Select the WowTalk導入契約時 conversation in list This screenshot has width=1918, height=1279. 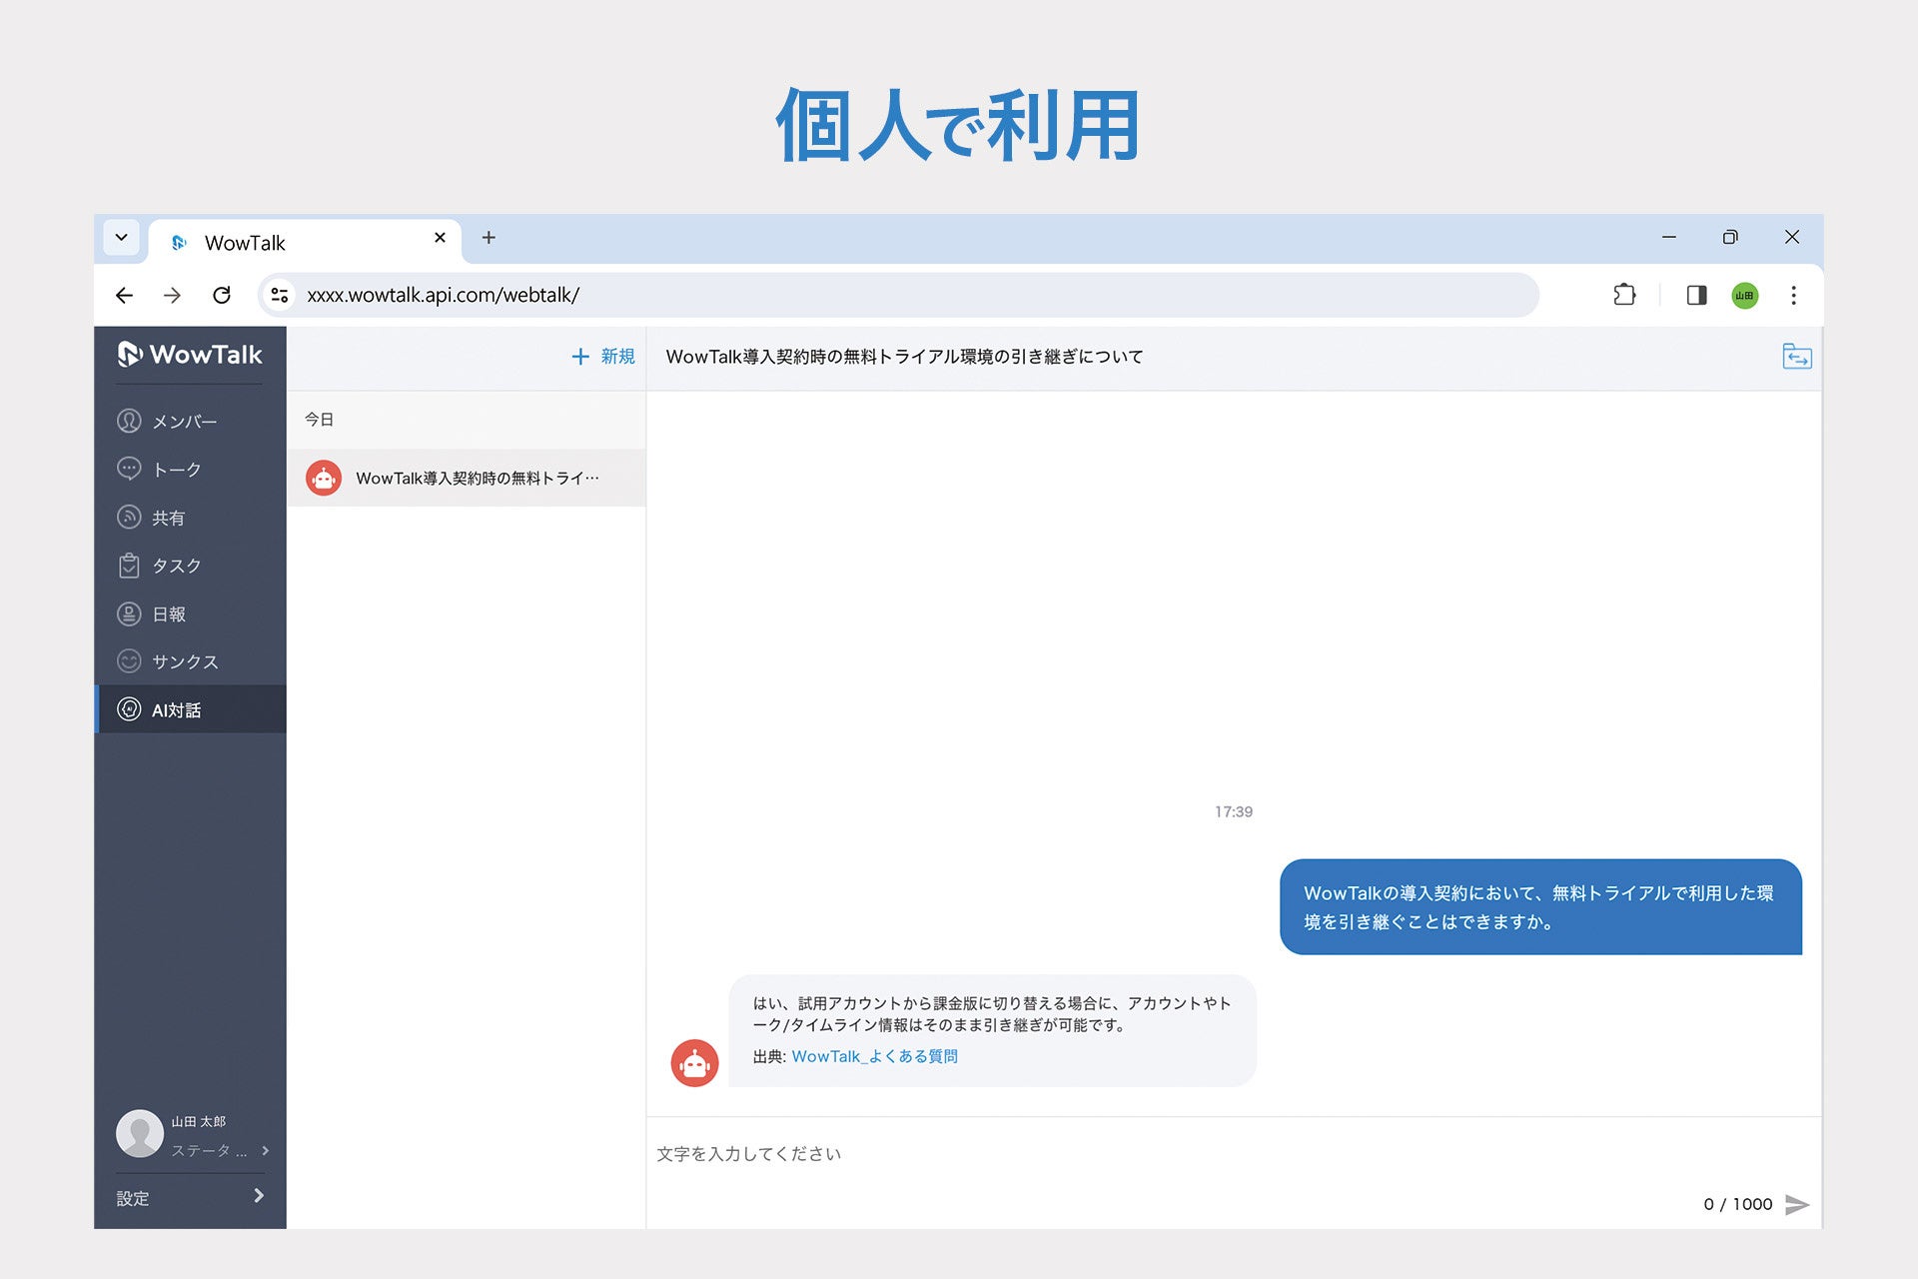point(466,478)
